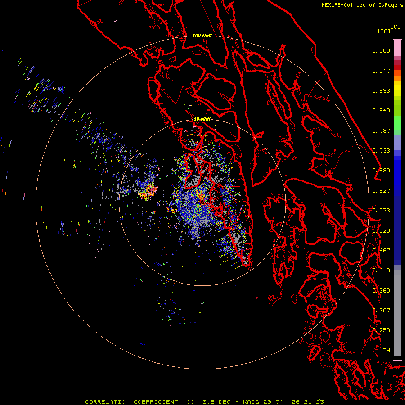Click the 0.413 color scale value
405x405 pixels.
[x=381, y=270]
